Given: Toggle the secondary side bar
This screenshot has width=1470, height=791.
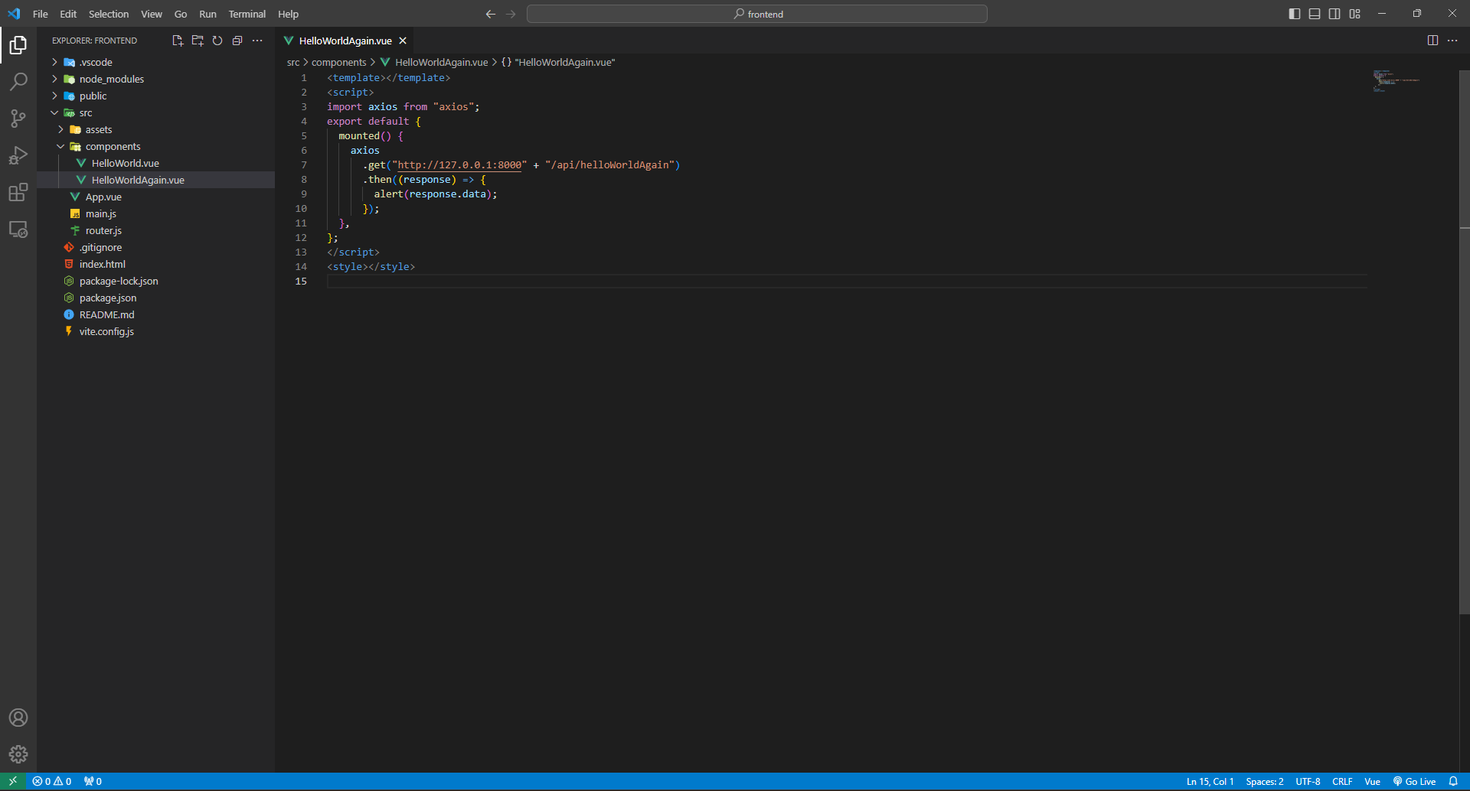Looking at the screenshot, I should (x=1334, y=14).
